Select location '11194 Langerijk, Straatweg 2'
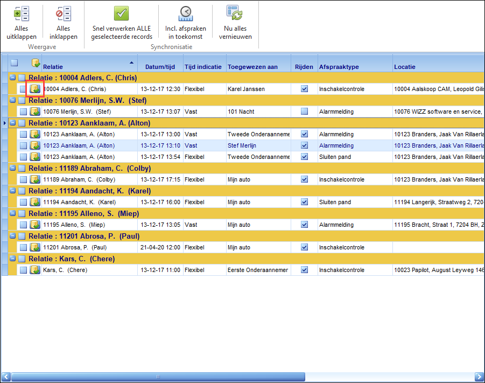The width and height of the screenshot is (485, 383). (x=439, y=202)
